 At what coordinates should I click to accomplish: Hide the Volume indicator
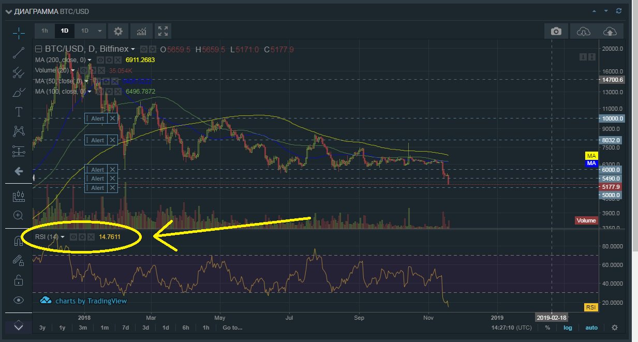pos(84,70)
